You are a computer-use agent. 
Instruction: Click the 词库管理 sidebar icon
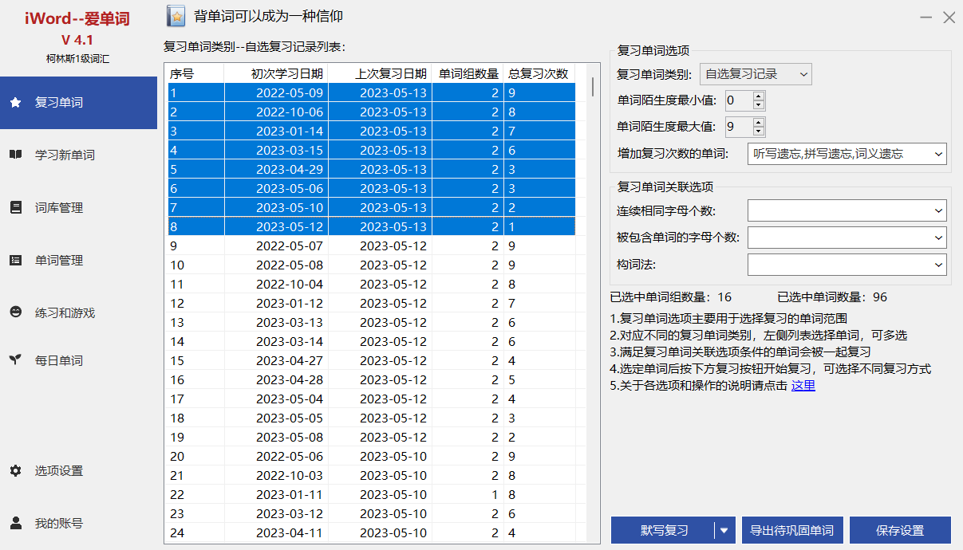tap(15, 208)
